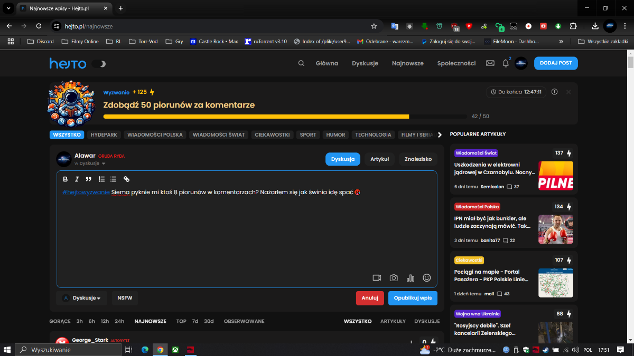Insert a link using the editor link icon
The image size is (634, 356).
pyautogui.click(x=126, y=179)
